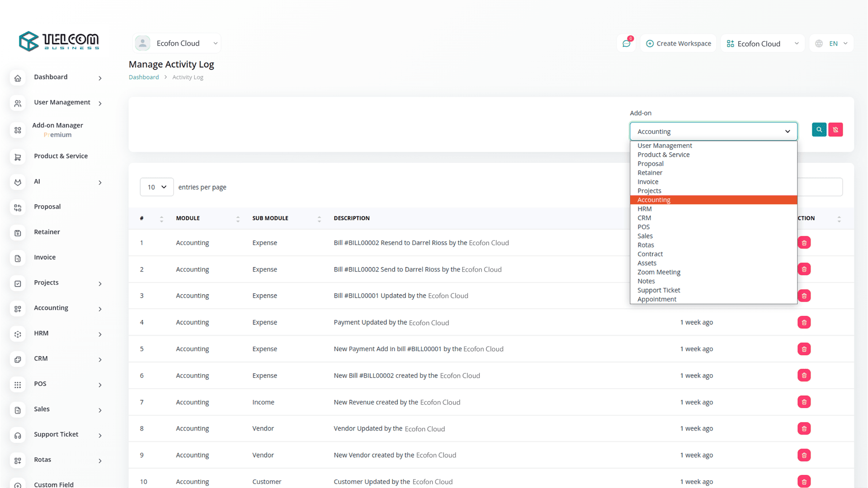Go to the Dashboard breadcrumb link
Screen dimensions: 868x488
coord(144,77)
